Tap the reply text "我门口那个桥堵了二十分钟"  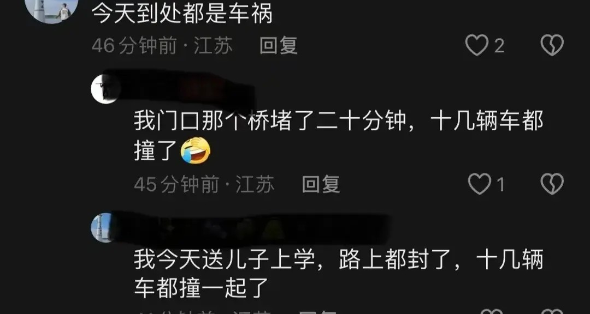270,122
